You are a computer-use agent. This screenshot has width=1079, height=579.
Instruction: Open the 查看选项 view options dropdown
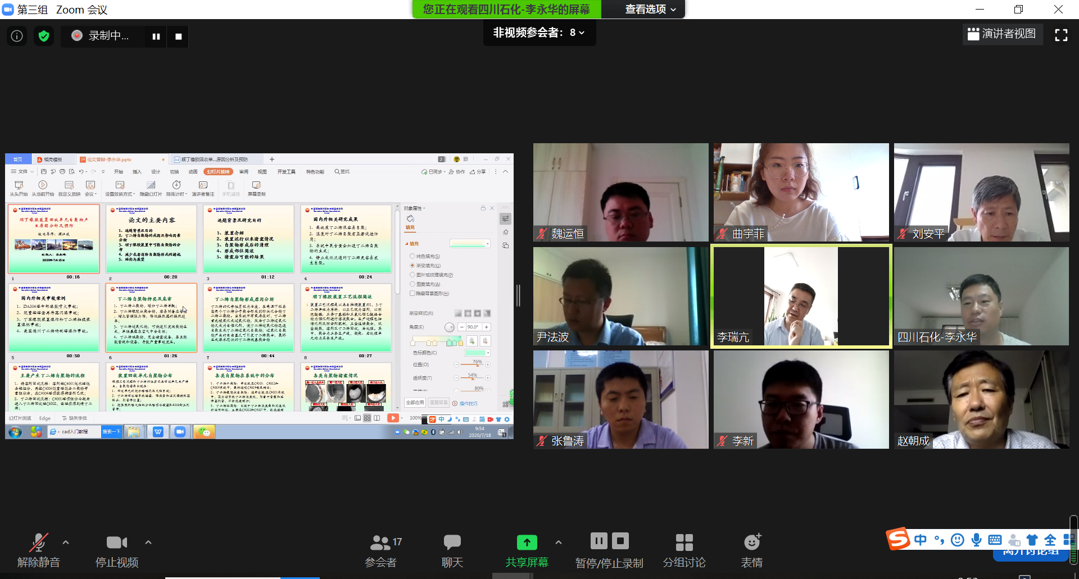[650, 10]
